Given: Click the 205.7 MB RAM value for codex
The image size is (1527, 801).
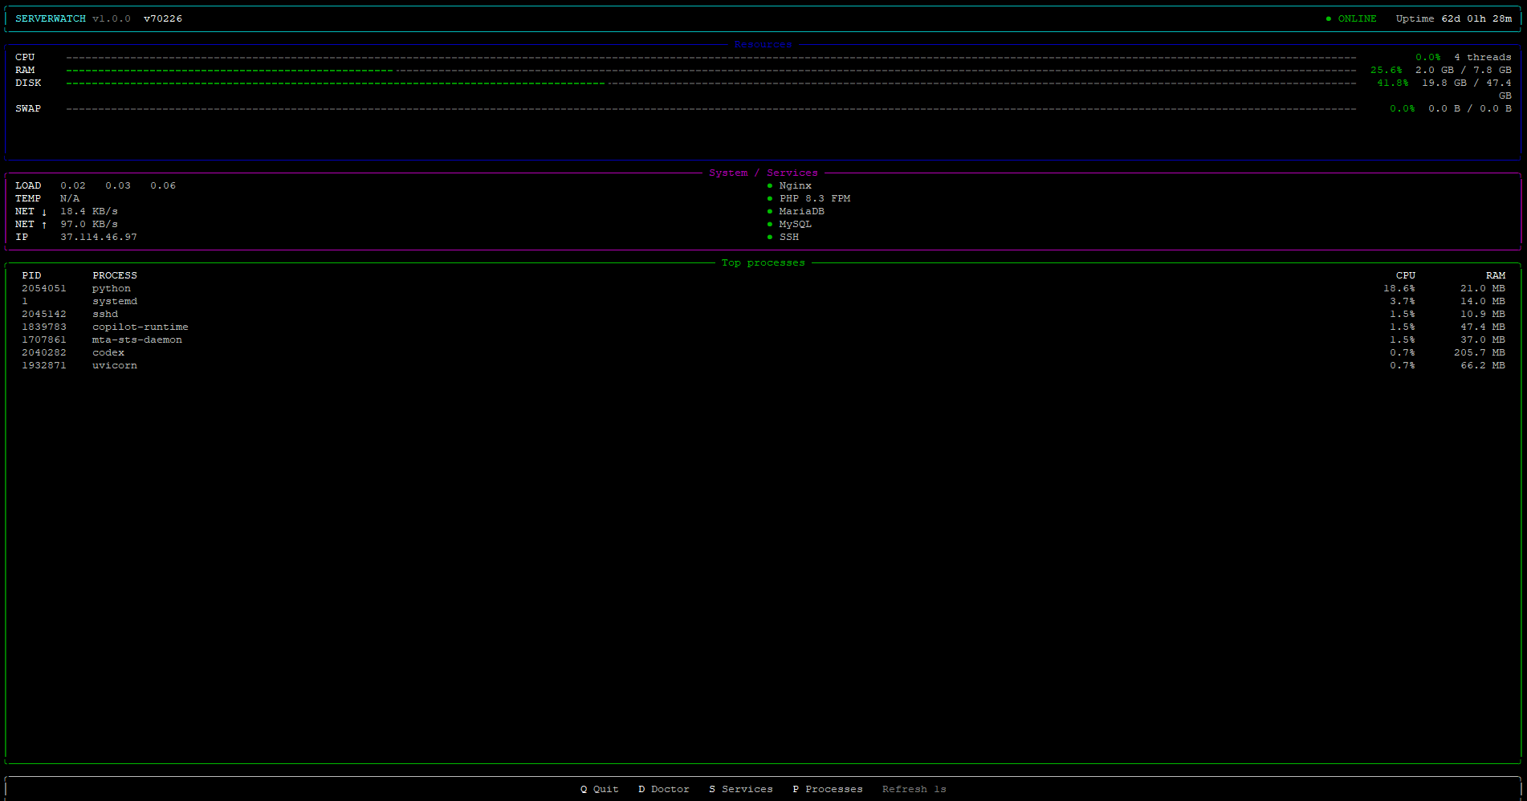Looking at the screenshot, I should click(x=1480, y=352).
